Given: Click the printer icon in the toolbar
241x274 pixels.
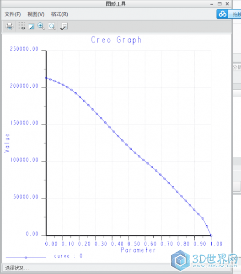Looking at the screenshot, I should pos(9,26).
